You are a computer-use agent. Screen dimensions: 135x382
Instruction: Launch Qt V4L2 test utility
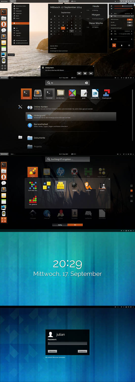pyautogui.click(x=61, y=94)
